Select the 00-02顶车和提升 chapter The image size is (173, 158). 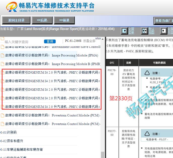click(x=12, y=141)
